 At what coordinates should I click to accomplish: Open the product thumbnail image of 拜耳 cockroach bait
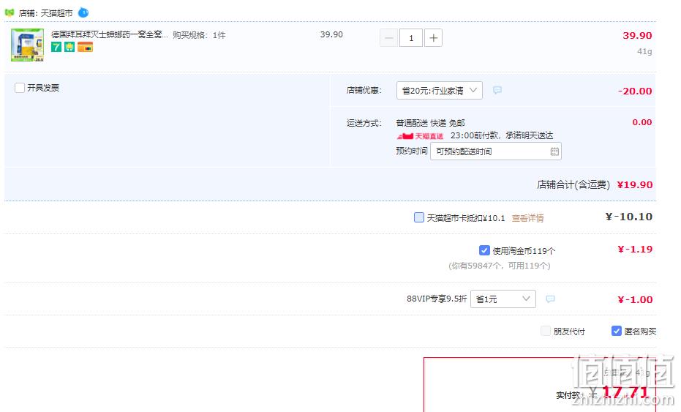(27, 45)
